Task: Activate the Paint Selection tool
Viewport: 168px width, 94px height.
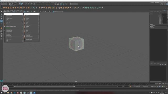Action: pos(1,16)
